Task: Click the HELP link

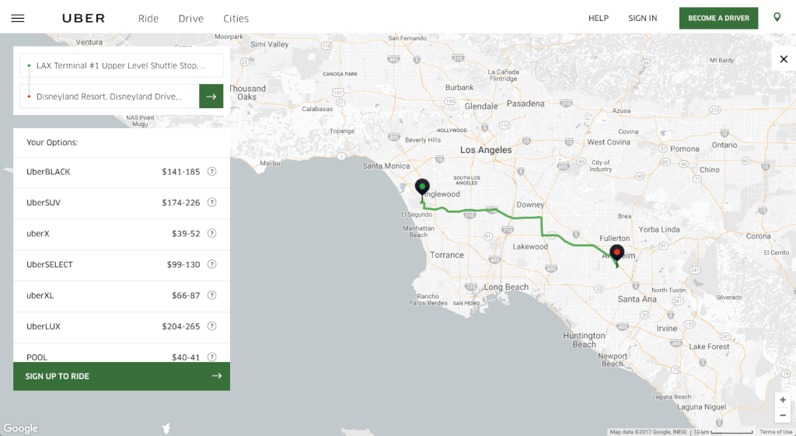Action: coord(599,19)
